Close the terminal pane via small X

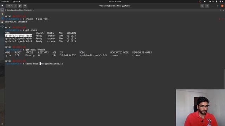tap(223, 10)
